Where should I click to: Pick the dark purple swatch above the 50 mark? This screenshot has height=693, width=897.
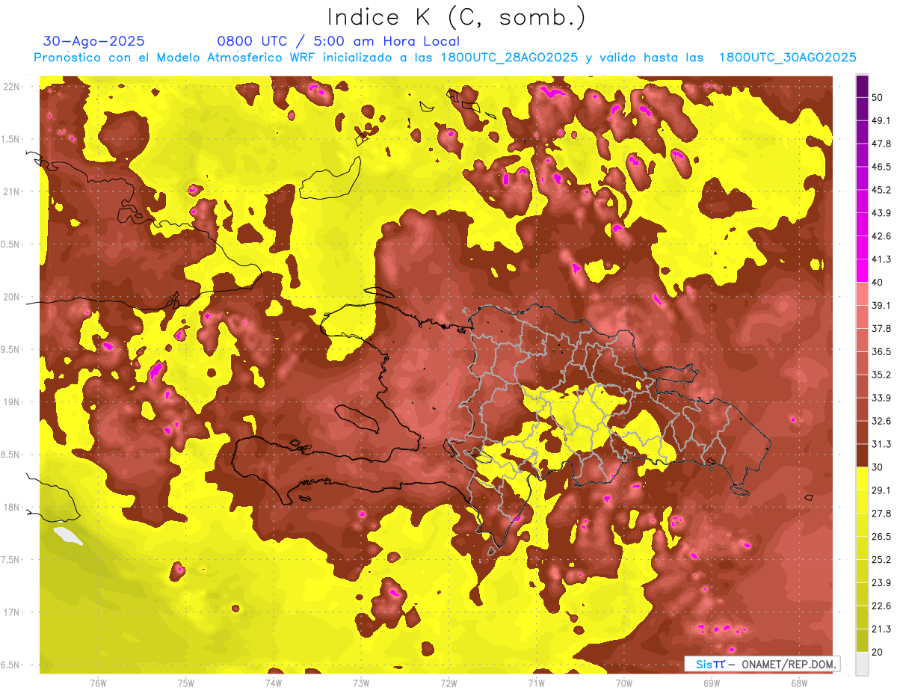pos(862,87)
